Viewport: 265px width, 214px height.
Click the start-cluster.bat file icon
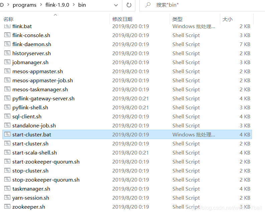(x=7, y=134)
